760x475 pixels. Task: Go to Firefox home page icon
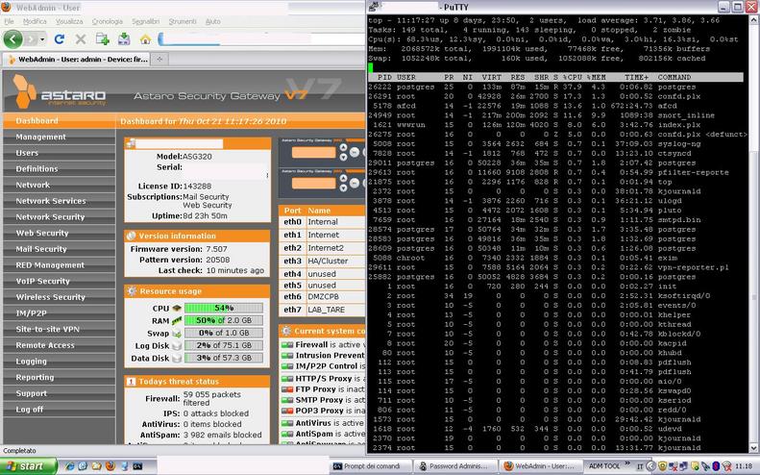145,39
